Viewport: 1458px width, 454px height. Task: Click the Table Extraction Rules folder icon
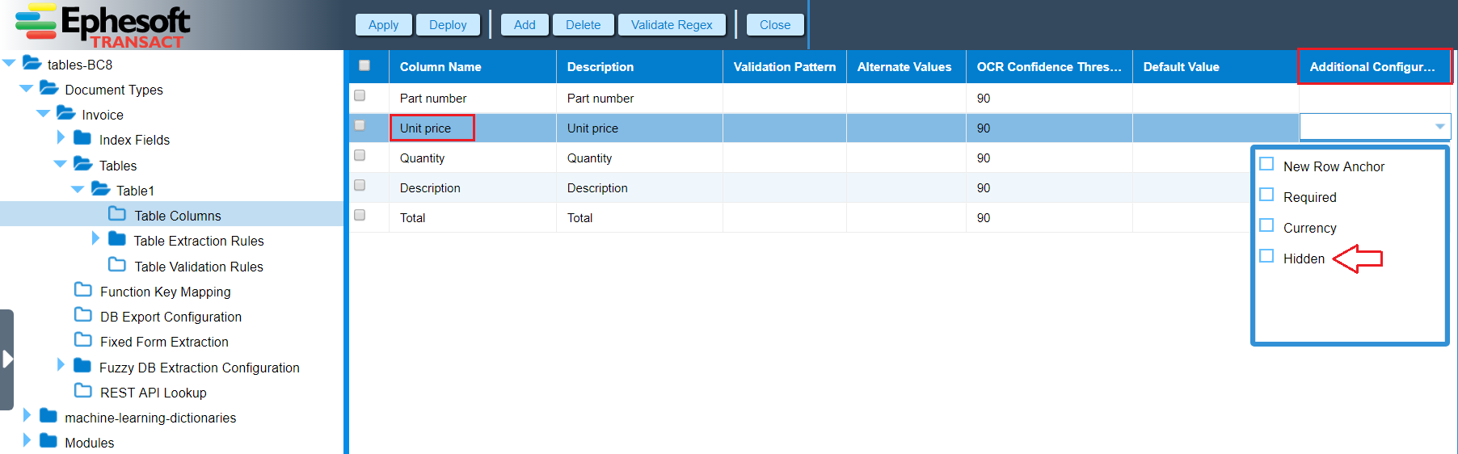click(117, 238)
